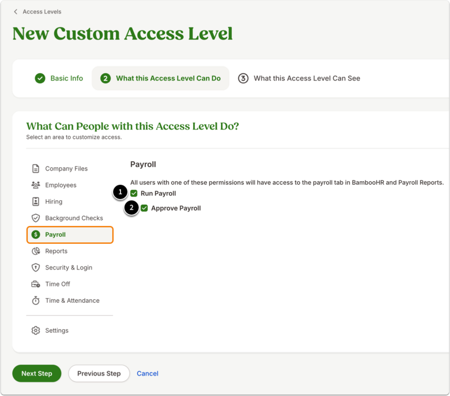The width and height of the screenshot is (450, 396).
Task: Open Background Checks permissions
Action: coord(70,218)
